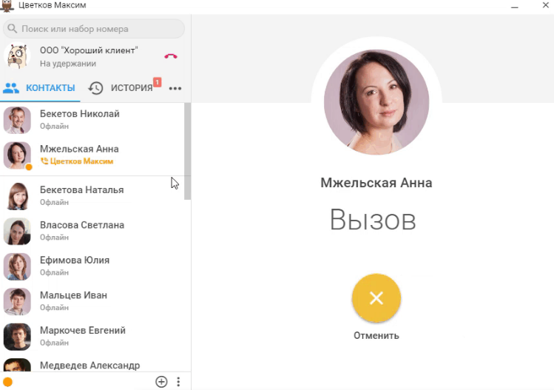
Task: Click the Мжельская Анна name in call panel
Action: [x=376, y=183]
